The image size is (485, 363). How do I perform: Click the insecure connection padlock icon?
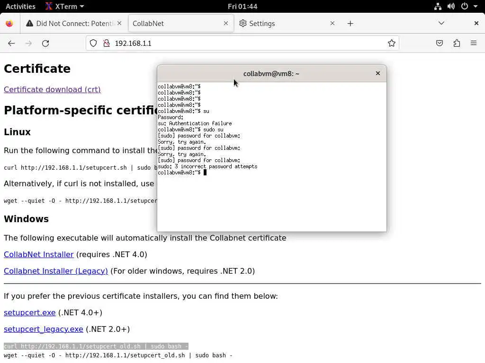(107, 43)
